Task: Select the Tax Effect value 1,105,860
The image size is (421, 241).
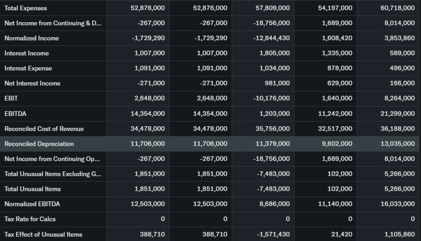Action: click(399, 234)
